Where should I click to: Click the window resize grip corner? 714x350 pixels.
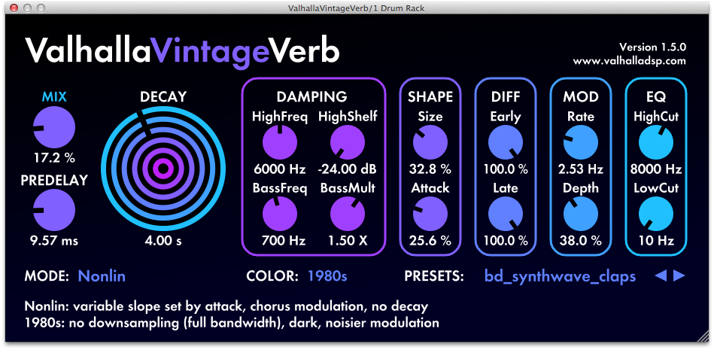tap(703, 336)
